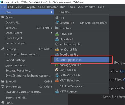Image resolution: width=125 pixels, height=105 pixels.
Task: Click the JavaScript File icon
Action: tap(57, 49)
